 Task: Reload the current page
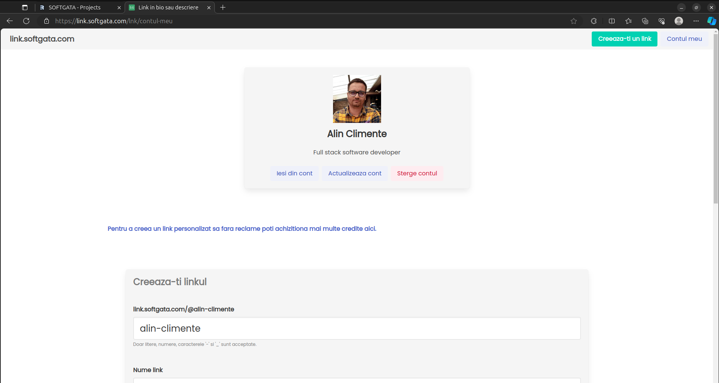pyautogui.click(x=26, y=21)
